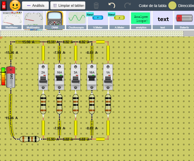Pick the text label tool
This screenshot has height=161, width=194.
pyautogui.click(x=163, y=19)
